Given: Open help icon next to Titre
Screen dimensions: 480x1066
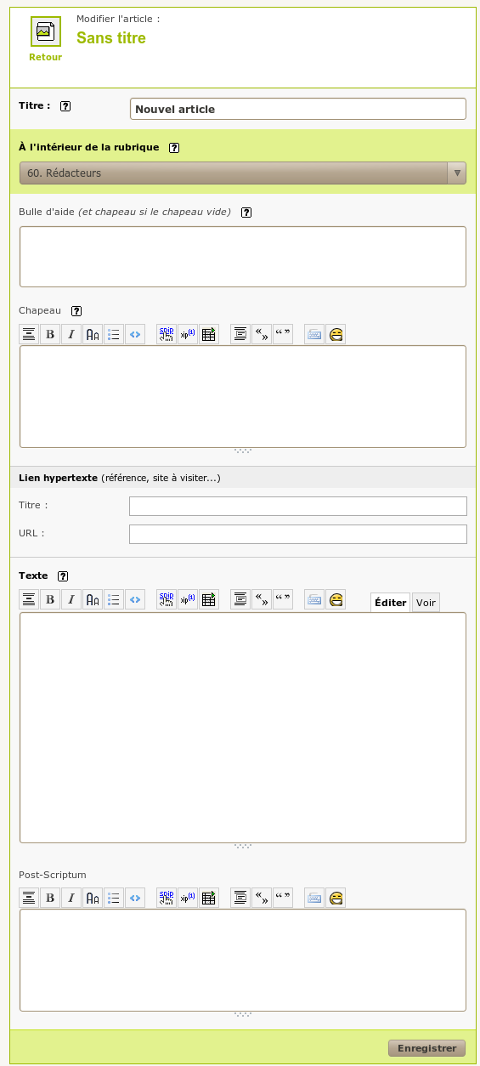Looking at the screenshot, I should click(65, 106).
